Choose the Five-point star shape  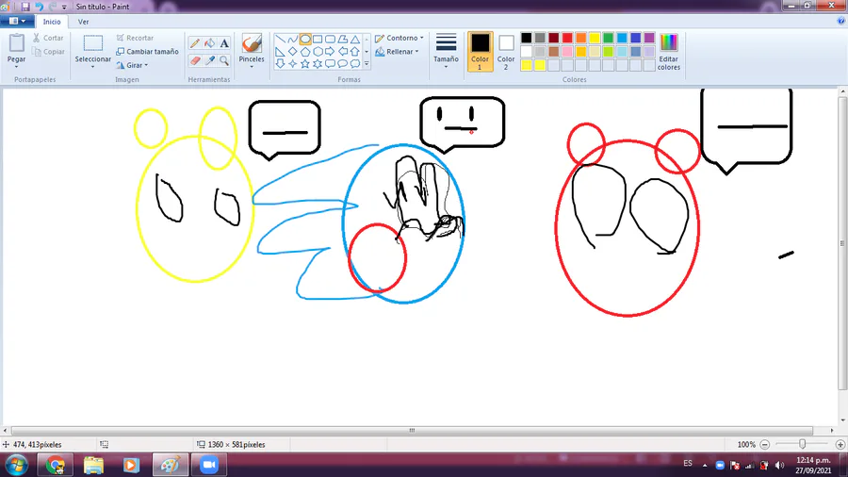[305, 64]
